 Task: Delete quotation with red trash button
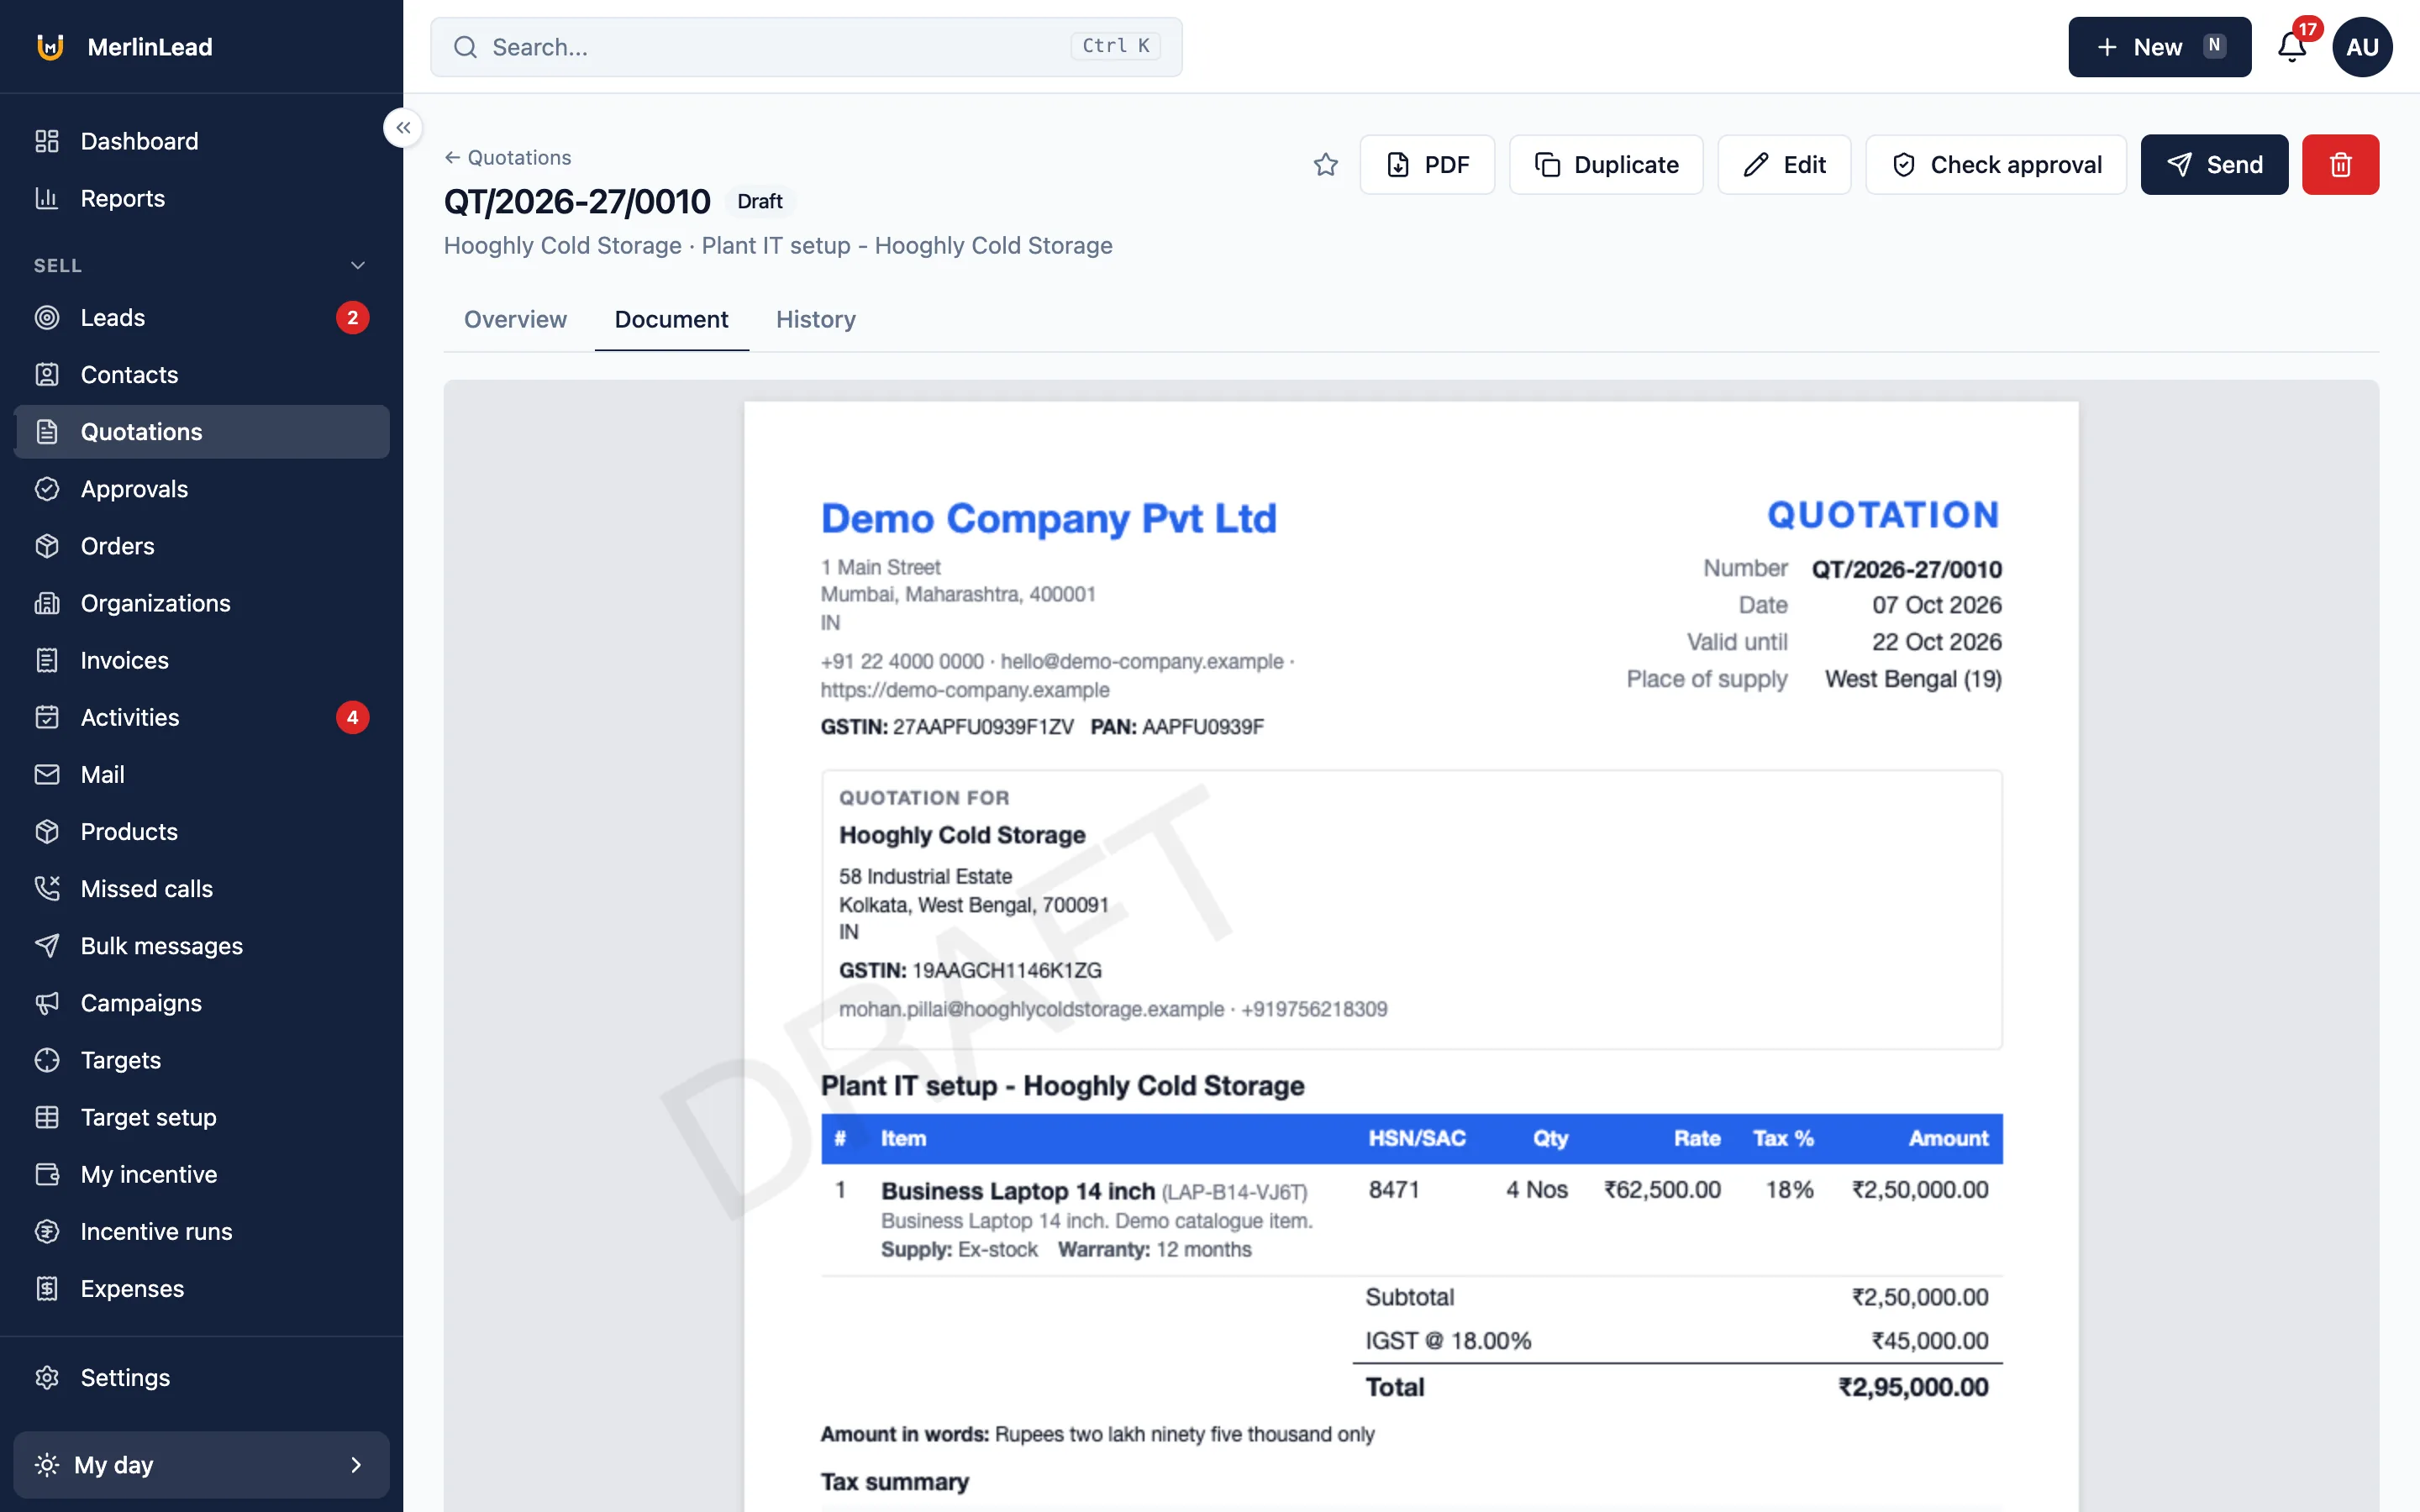tap(2340, 165)
